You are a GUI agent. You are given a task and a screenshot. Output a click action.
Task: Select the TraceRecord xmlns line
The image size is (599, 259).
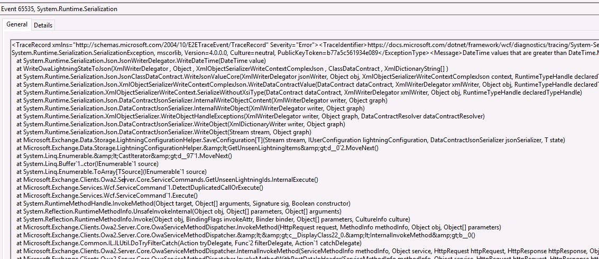click(x=305, y=45)
